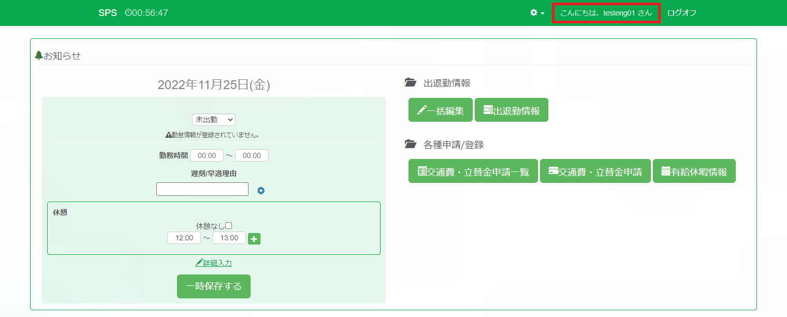Click the greeting for testeng01
Viewport: 787px width, 317px height.
(606, 13)
